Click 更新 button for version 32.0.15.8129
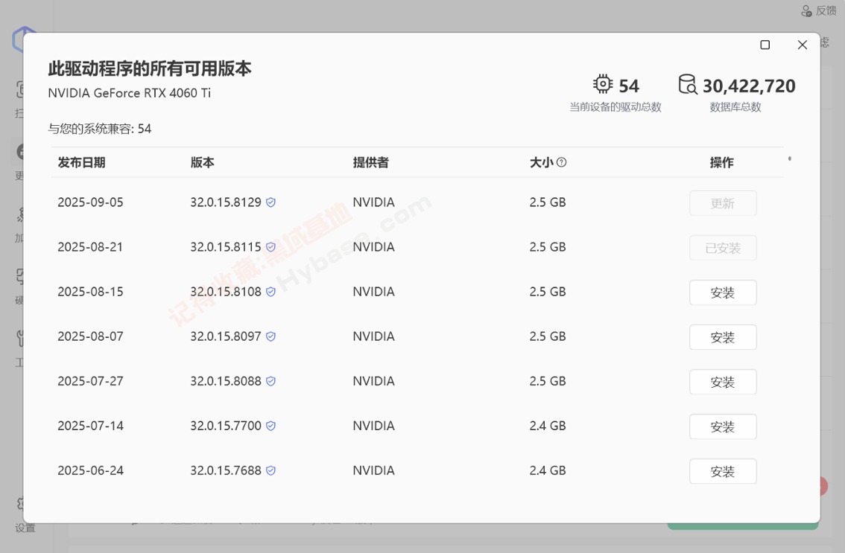The width and height of the screenshot is (845, 553). coord(723,203)
